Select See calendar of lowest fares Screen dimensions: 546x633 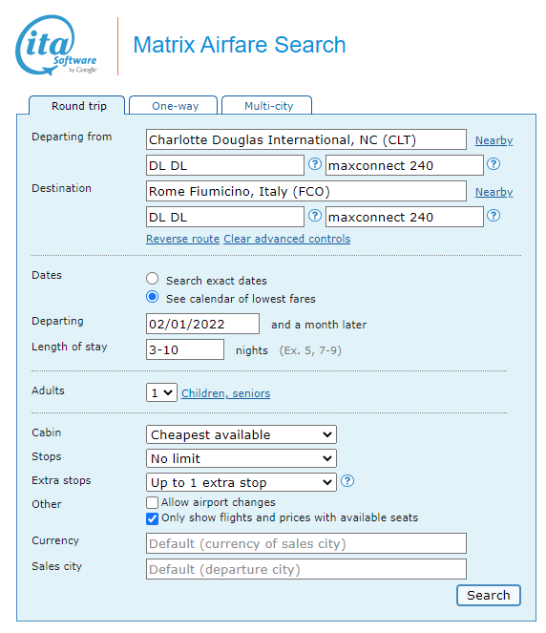click(152, 297)
